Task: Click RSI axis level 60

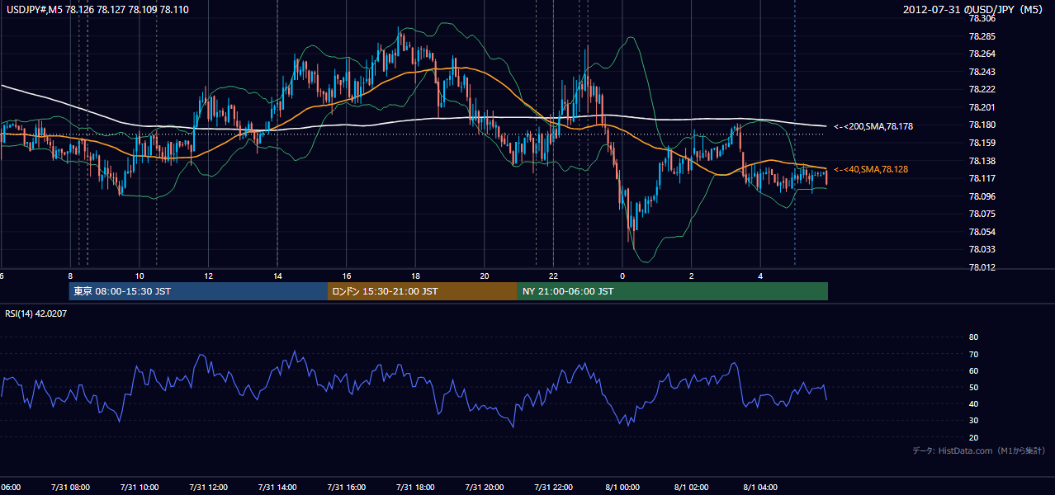Action: click(x=973, y=370)
